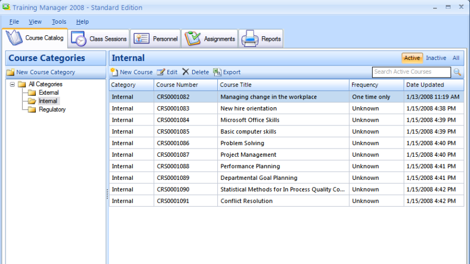Open the View menu
Screen dimensions: 470x264
pyautogui.click(x=35, y=21)
